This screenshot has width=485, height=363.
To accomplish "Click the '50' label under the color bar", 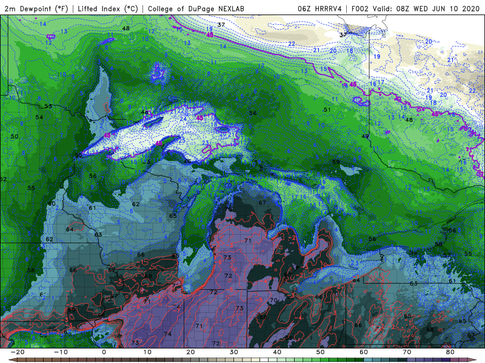I will (321, 352).
